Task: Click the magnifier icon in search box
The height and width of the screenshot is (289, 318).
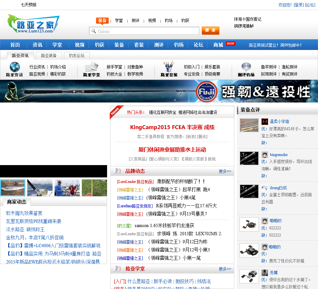Action: click(x=93, y=31)
